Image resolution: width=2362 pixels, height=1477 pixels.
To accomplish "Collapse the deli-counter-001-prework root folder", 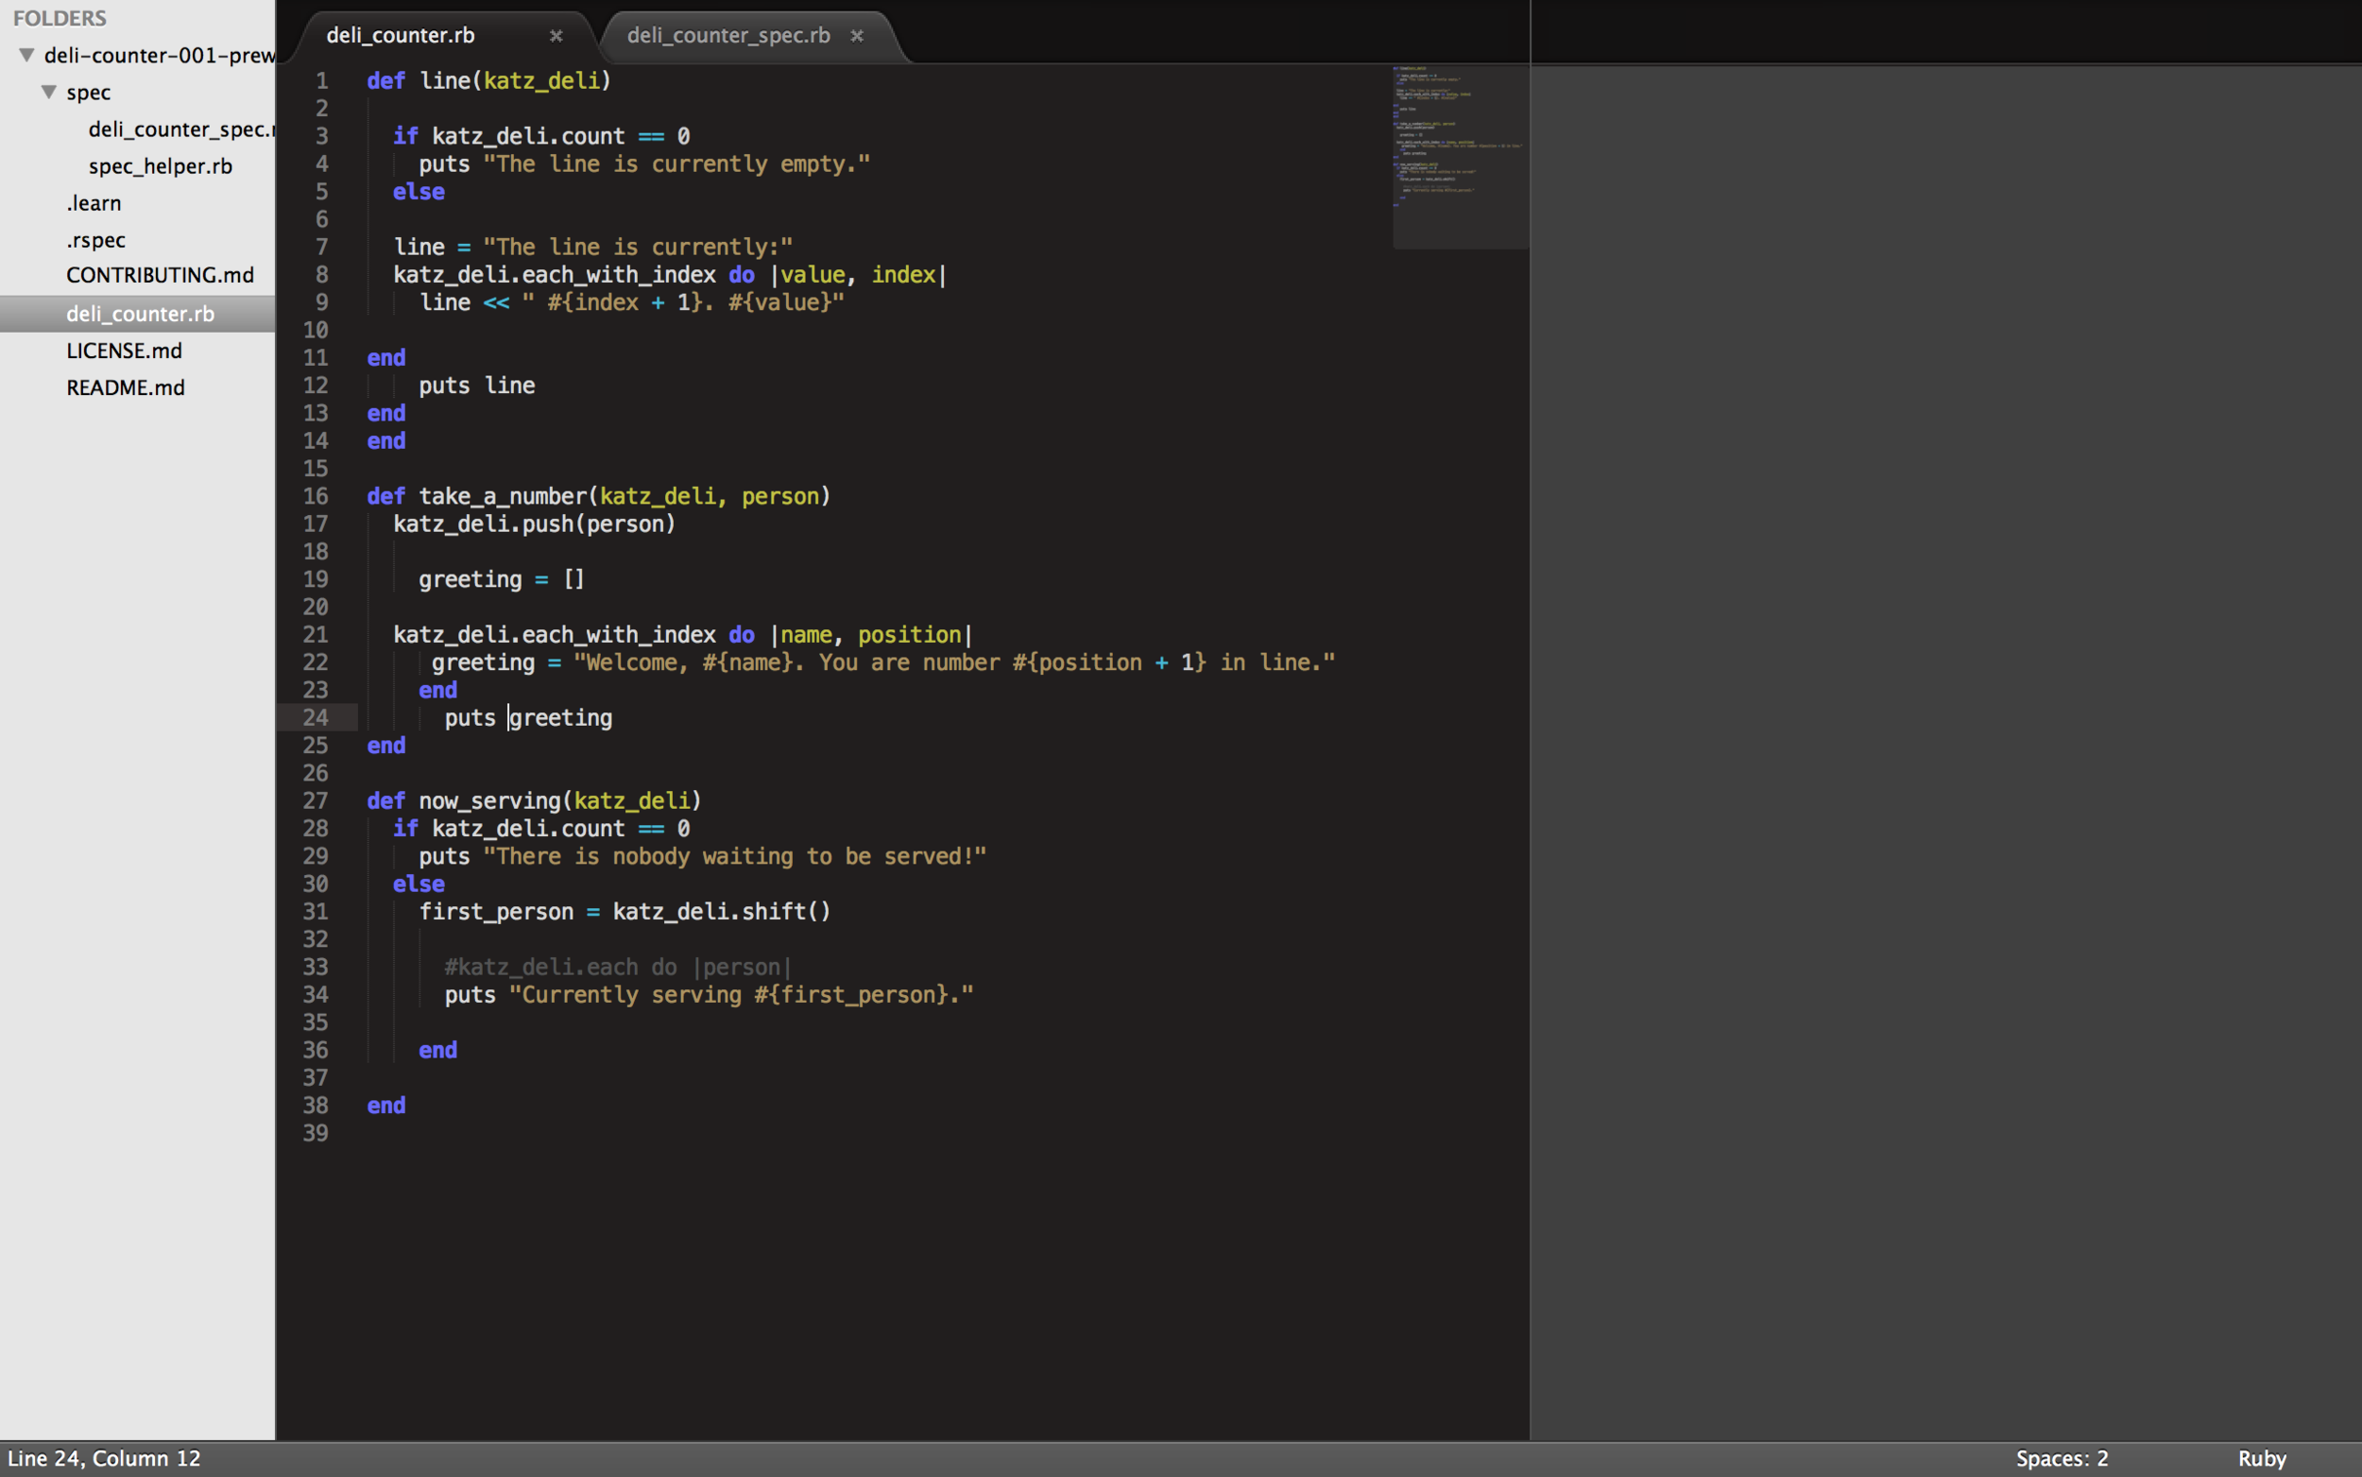I will click(x=27, y=55).
